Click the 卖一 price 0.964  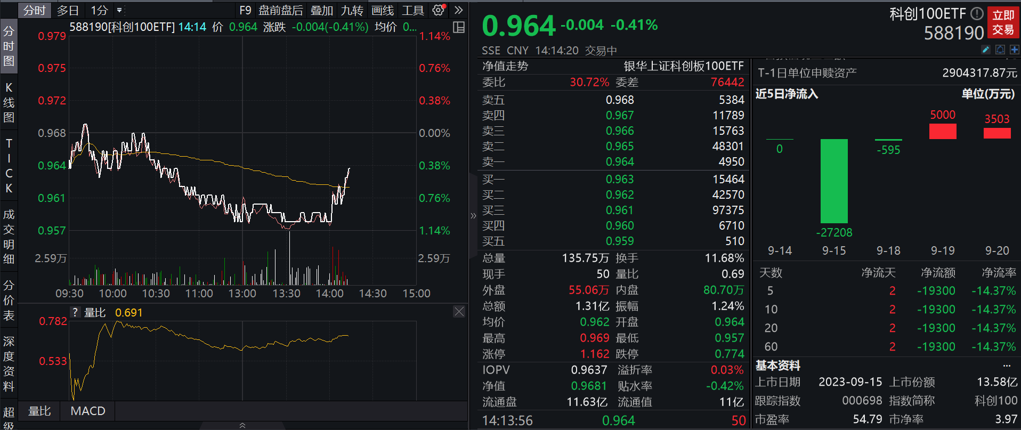tap(620, 161)
